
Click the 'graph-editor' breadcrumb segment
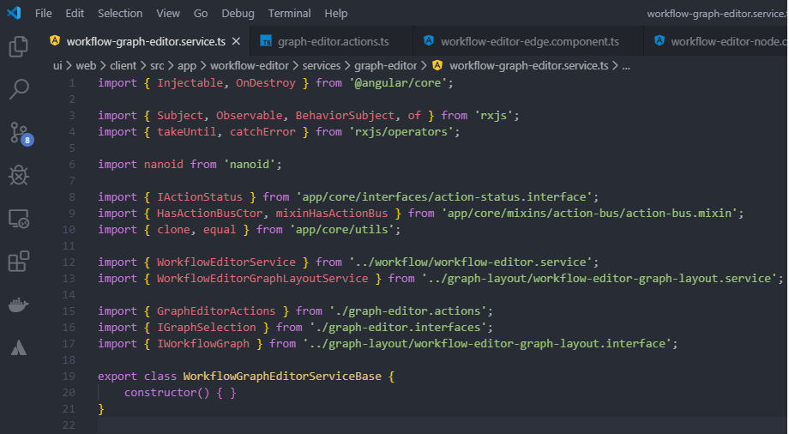tap(385, 65)
